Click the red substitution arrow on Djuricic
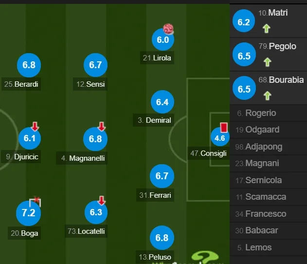The image size is (307, 264). (35, 126)
